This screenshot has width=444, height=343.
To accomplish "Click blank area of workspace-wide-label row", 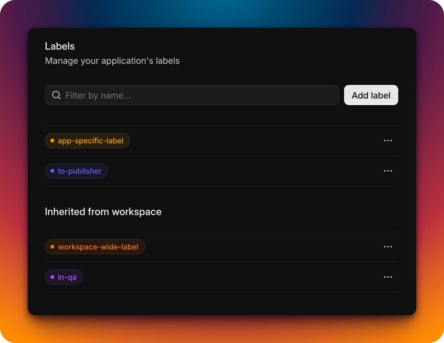I will [252, 247].
